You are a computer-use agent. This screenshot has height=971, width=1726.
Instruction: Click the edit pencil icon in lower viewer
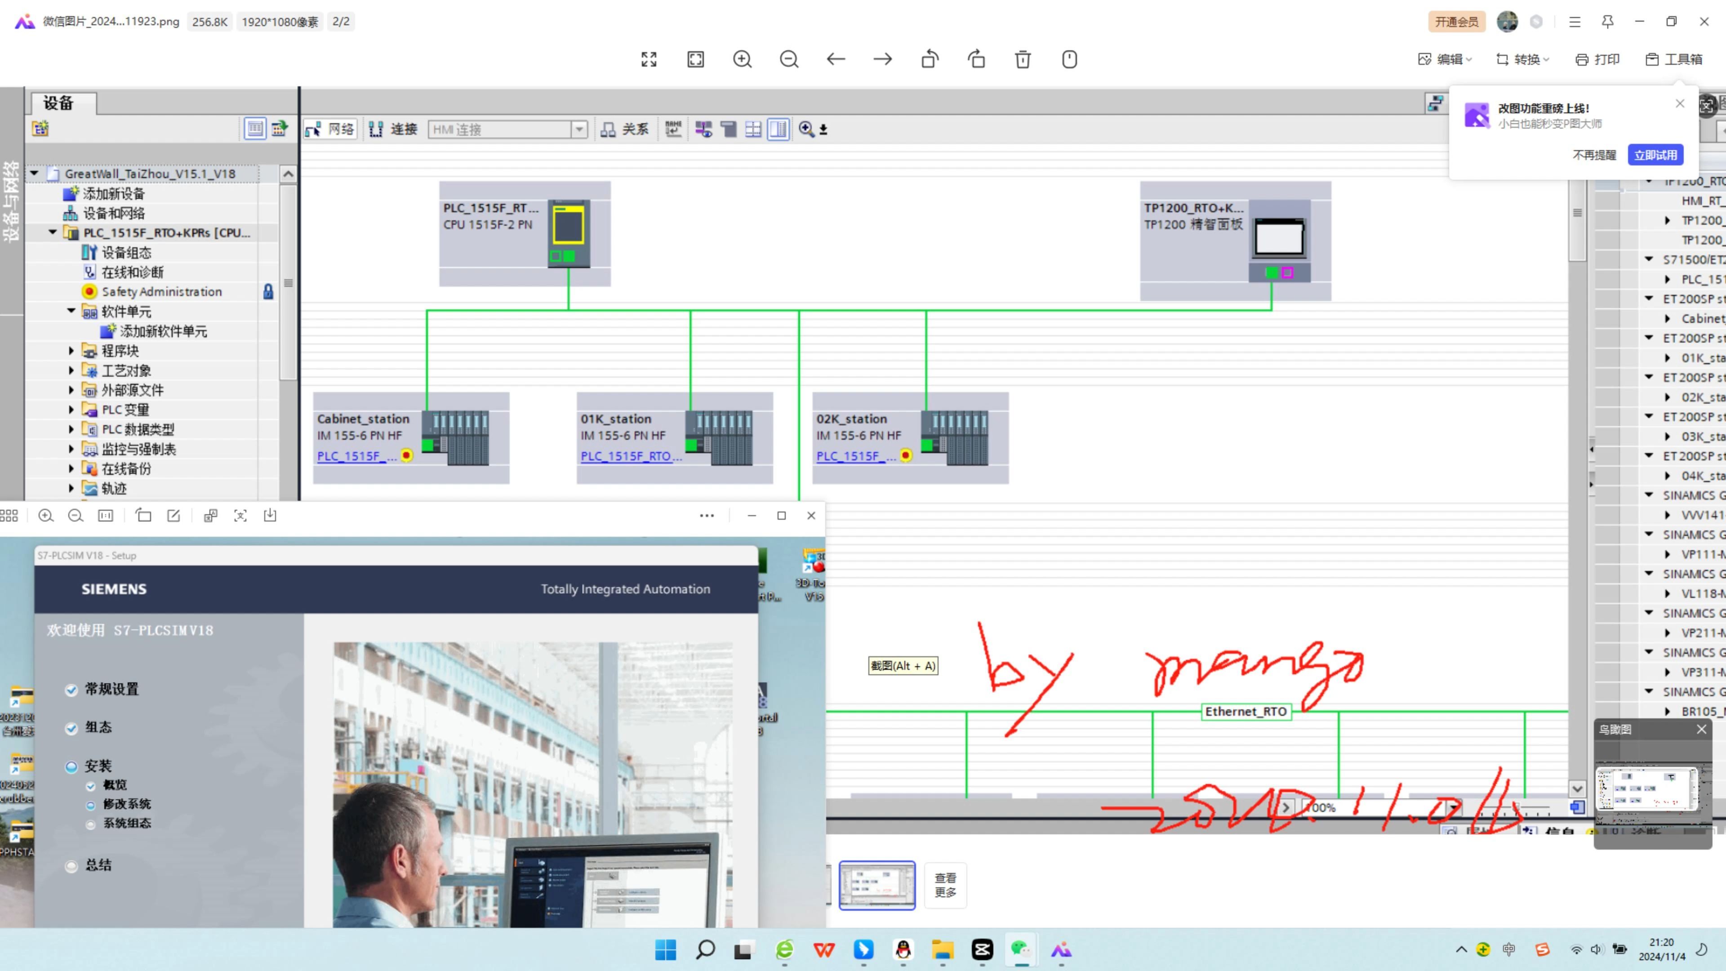173,515
